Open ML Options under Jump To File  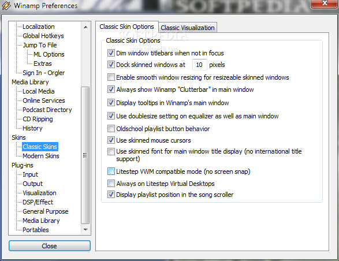coord(49,54)
